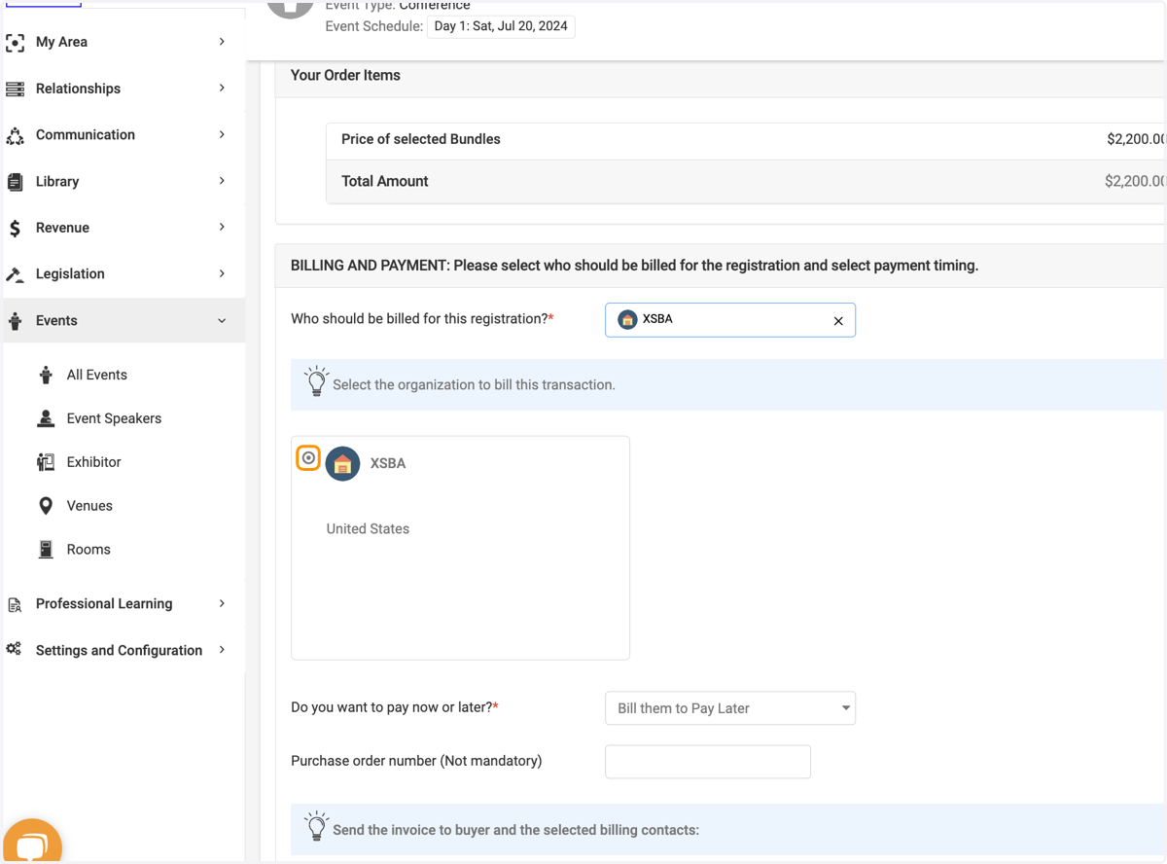Click the Library book icon

(x=15, y=182)
